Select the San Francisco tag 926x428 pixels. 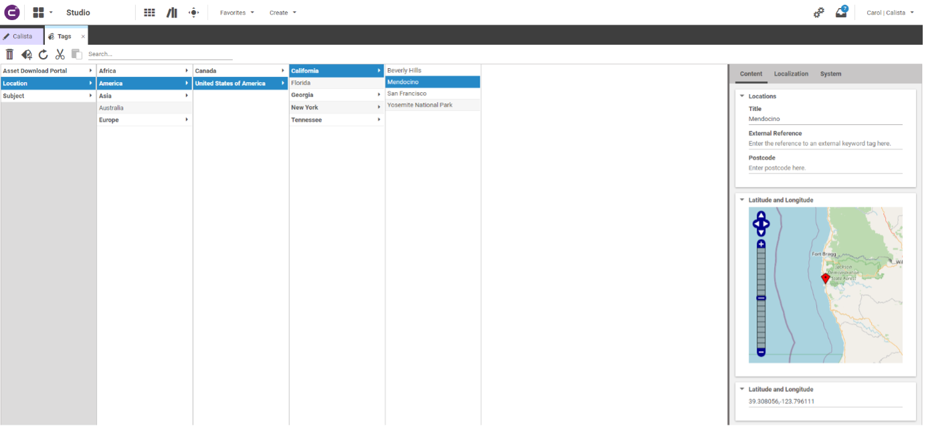[433, 93]
